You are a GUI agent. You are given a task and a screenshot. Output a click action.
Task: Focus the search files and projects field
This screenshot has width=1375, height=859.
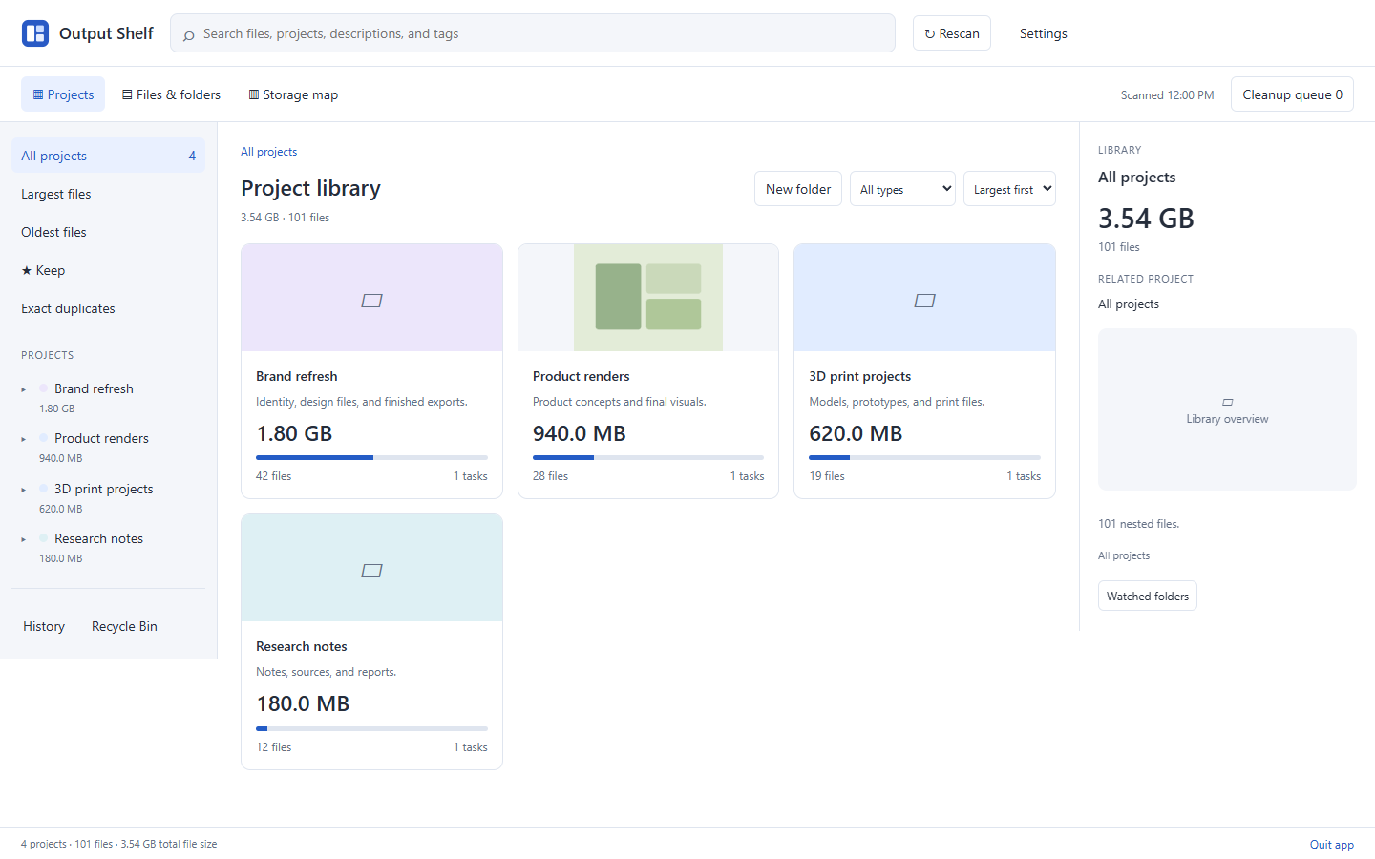pyautogui.click(x=533, y=33)
